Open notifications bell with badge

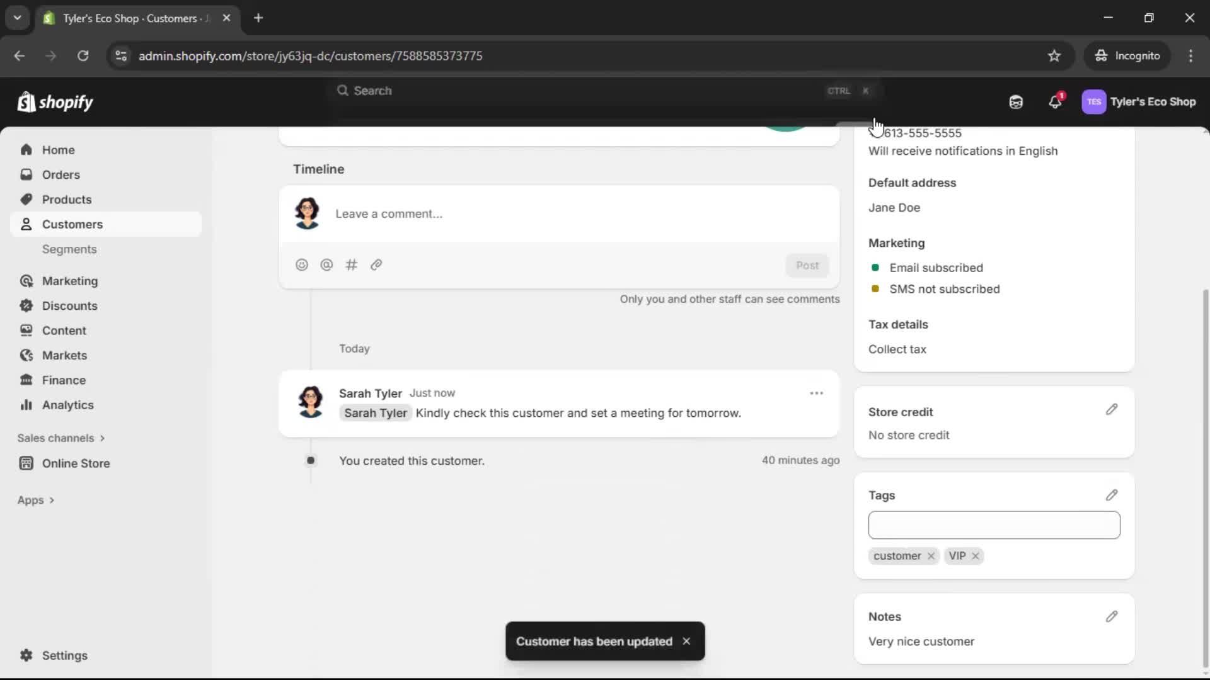[1056, 101]
